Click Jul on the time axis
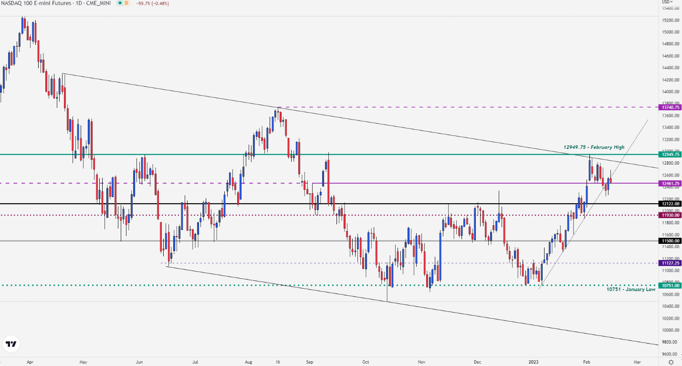The height and width of the screenshot is (366, 682). click(x=195, y=362)
